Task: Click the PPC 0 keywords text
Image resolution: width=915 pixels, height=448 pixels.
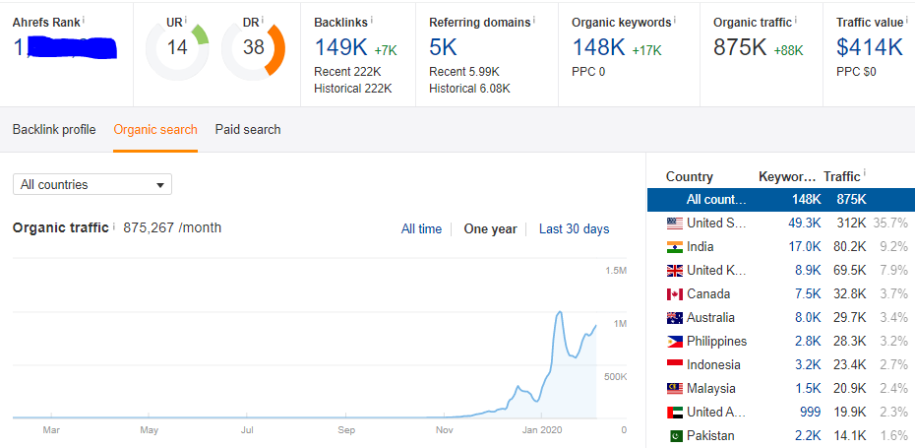Action: coord(588,73)
